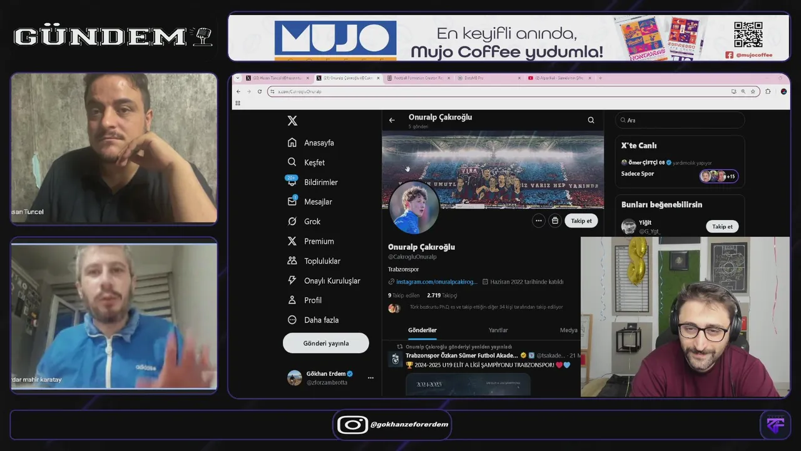Screen dimensions: 801x451
Task: Open Onaylı Kuruluşlar in the sidebar
Action: pyautogui.click(x=324, y=281)
